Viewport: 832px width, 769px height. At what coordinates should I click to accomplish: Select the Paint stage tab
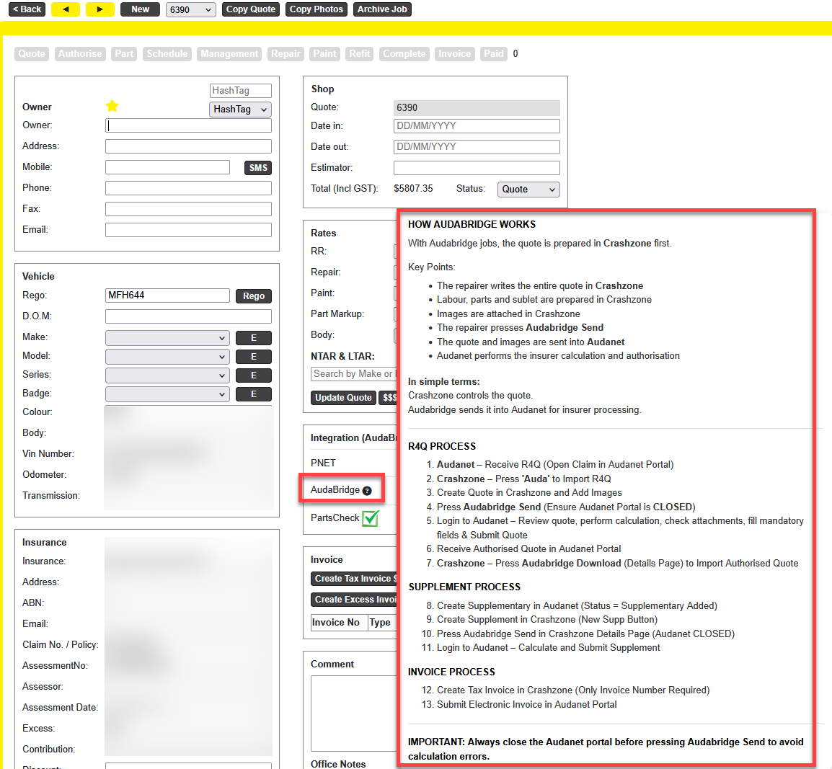point(324,54)
